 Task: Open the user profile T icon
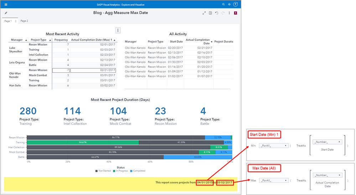[x=236, y=4]
